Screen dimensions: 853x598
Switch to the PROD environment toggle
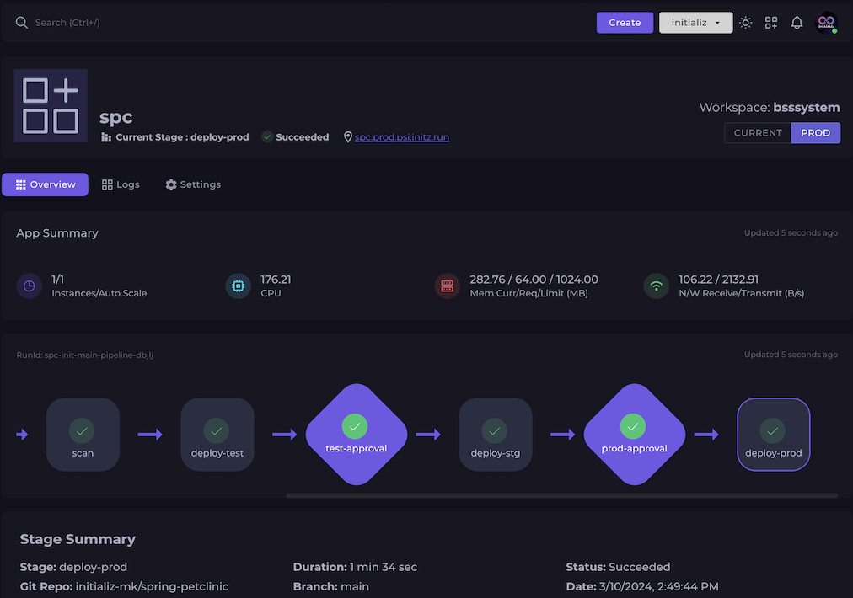coord(815,132)
